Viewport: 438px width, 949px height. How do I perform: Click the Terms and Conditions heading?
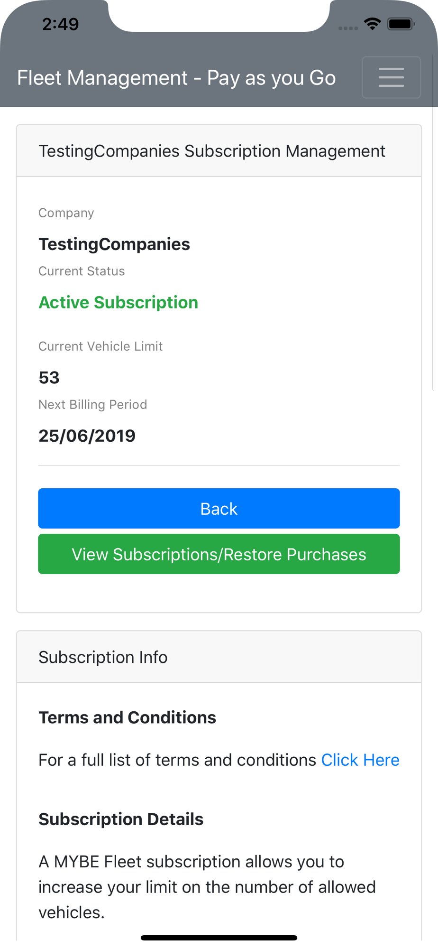127,717
